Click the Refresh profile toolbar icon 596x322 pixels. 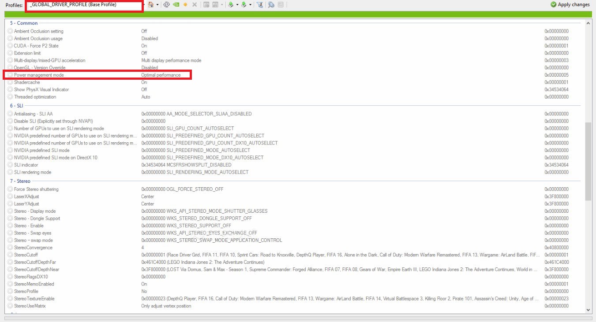(x=167, y=5)
